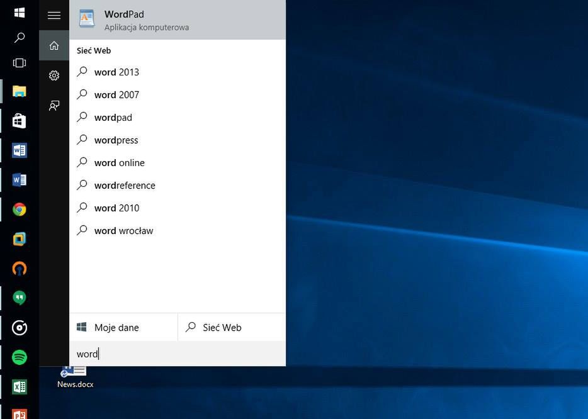Switch to the Moje dane tab
The width and height of the screenshot is (588, 419).
123,327
